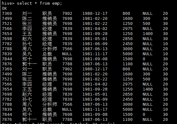Click commission 500 in second 张三 row
The width and height of the screenshot is (177, 124).
147,79
